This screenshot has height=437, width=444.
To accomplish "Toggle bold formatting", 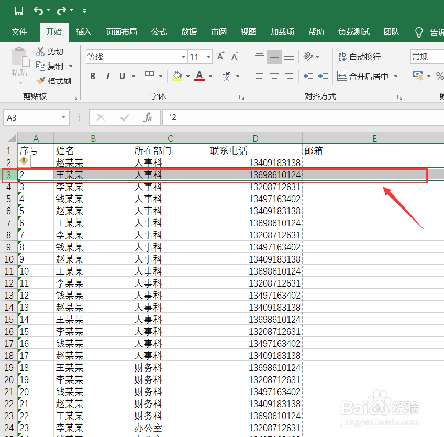I will click(93, 76).
